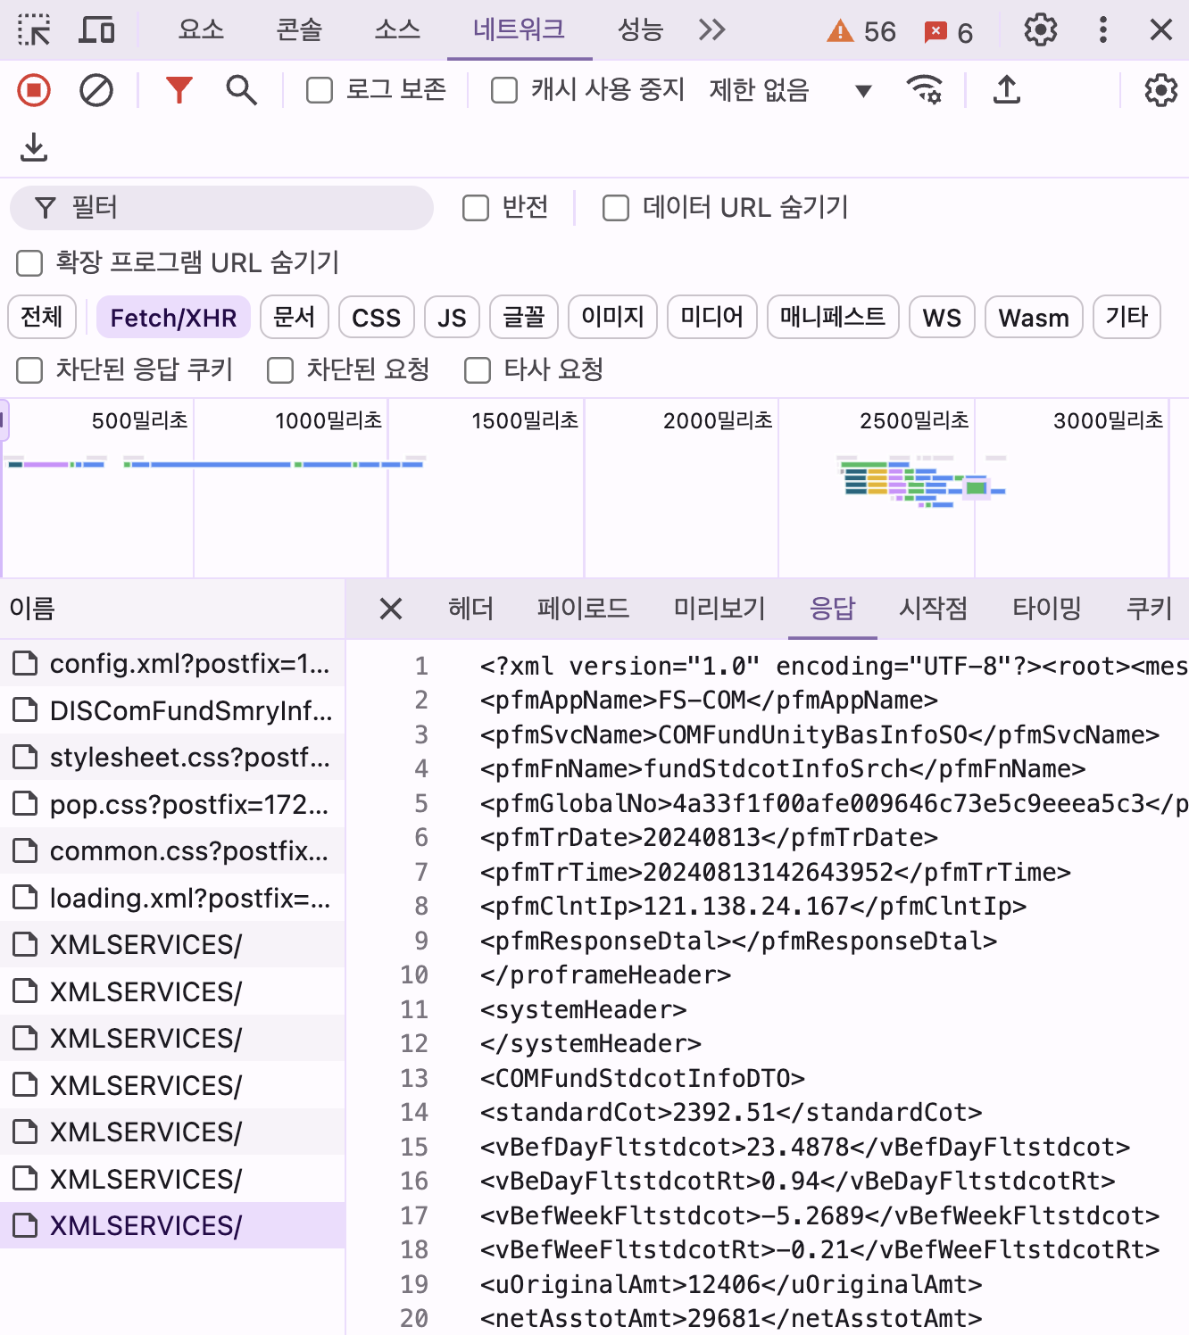Filter requests by JS
Image resolution: width=1189 pixels, height=1335 pixels.
[x=453, y=317]
